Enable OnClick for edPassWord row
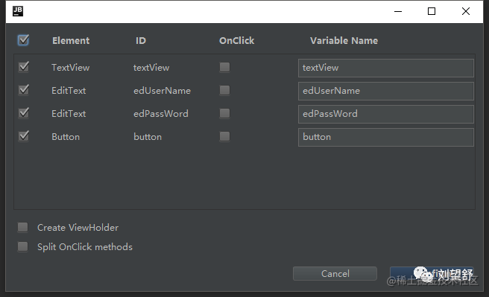 click(x=224, y=113)
